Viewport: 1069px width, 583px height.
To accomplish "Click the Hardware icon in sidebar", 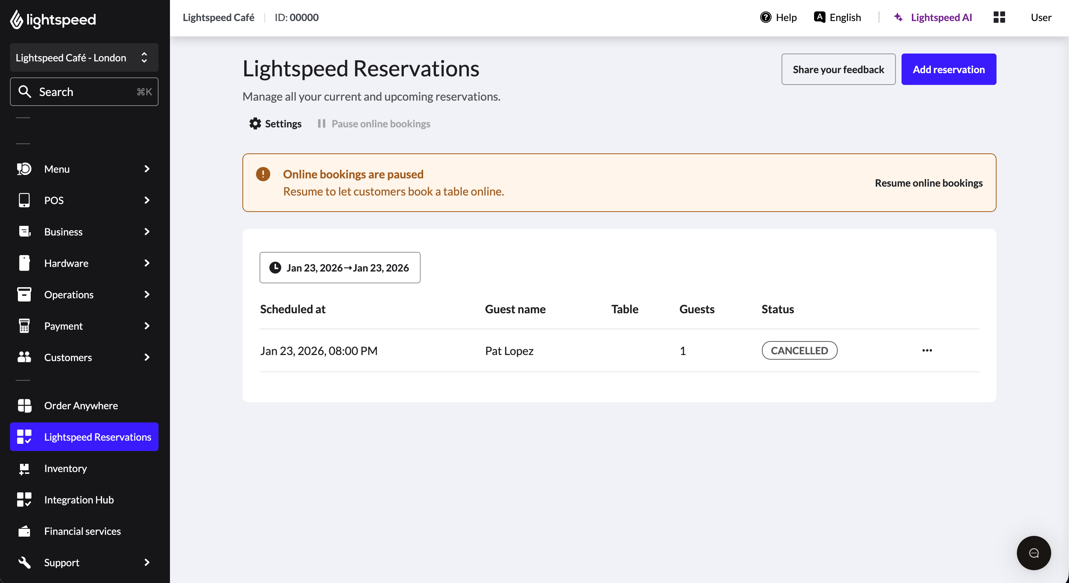I will pos(24,263).
